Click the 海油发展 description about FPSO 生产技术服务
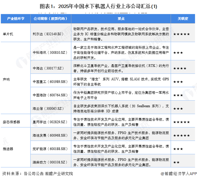 coord(121,135)
